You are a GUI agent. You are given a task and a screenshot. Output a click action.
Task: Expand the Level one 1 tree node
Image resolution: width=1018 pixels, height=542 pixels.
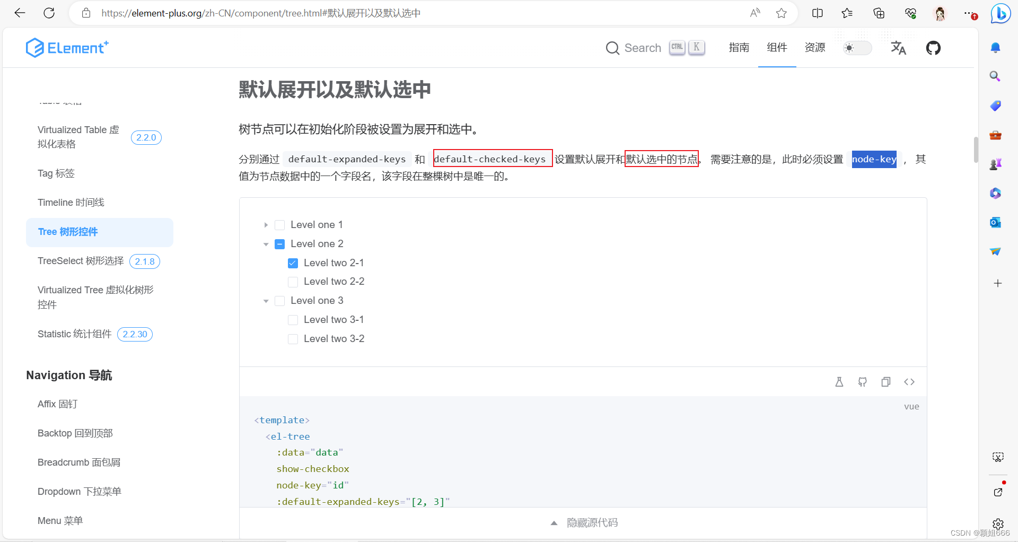click(266, 224)
